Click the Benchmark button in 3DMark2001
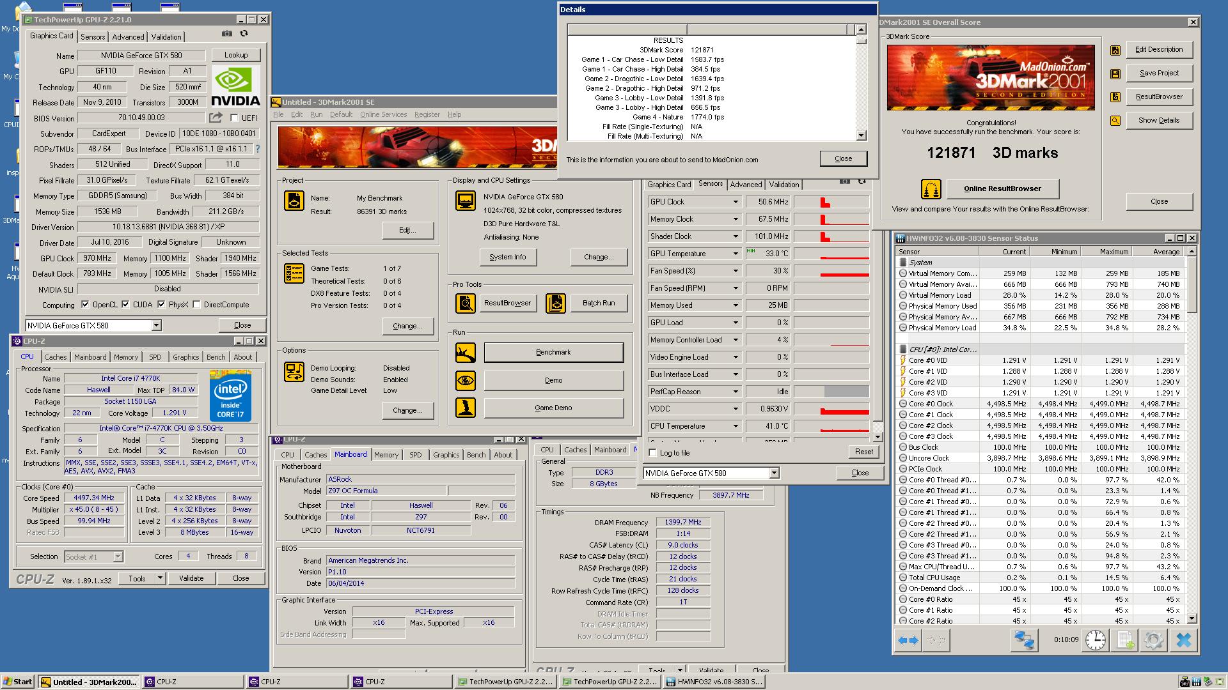 [x=553, y=353]
